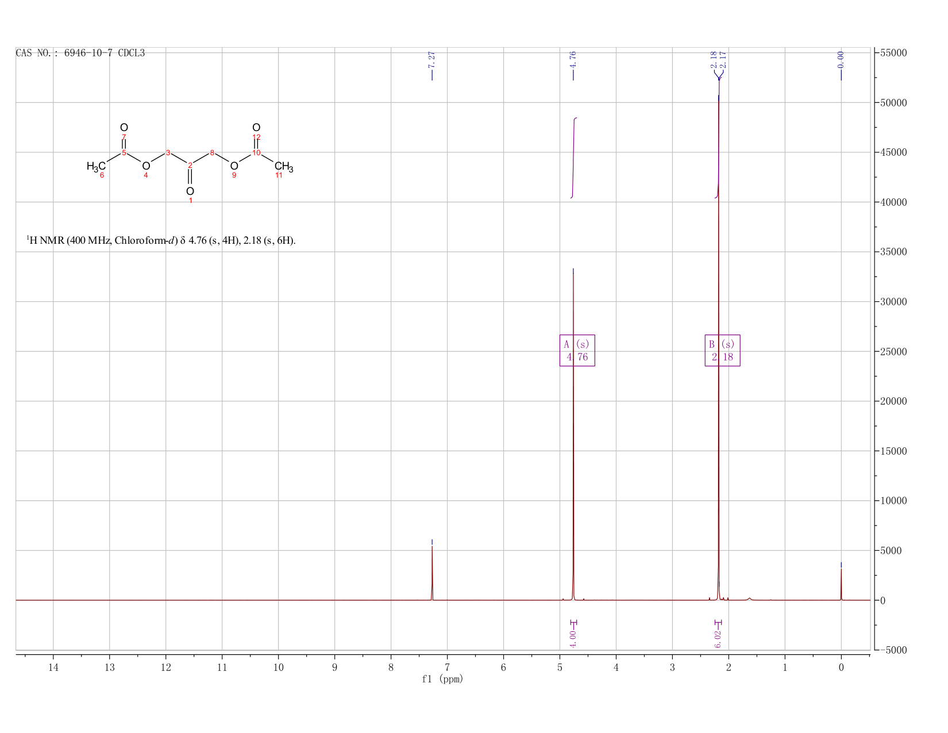Screen dimensions: 948x733
Task: Click the 1H NMR report text line
Action: [x=161, y=240]
